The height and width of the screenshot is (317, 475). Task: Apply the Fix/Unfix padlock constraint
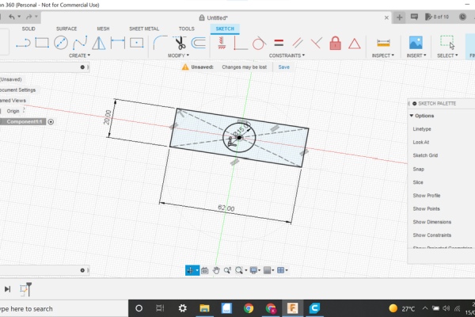335,43
